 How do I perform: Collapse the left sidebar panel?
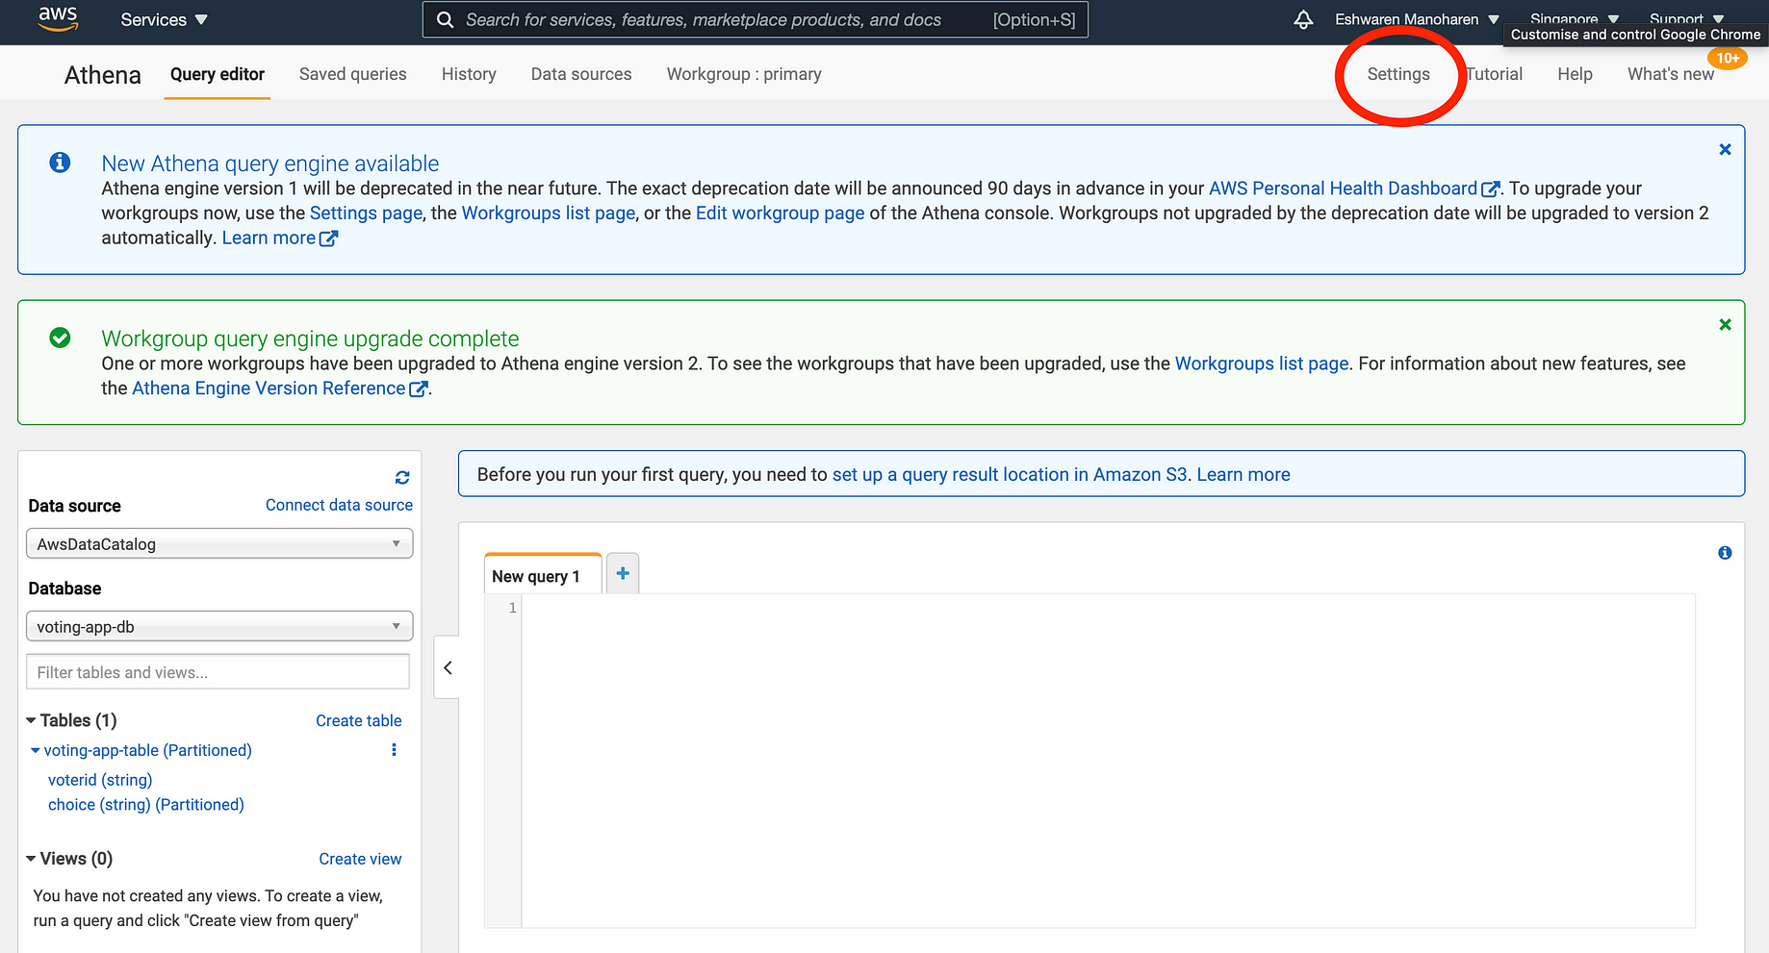pyautogui.click(x=448, y=667)
